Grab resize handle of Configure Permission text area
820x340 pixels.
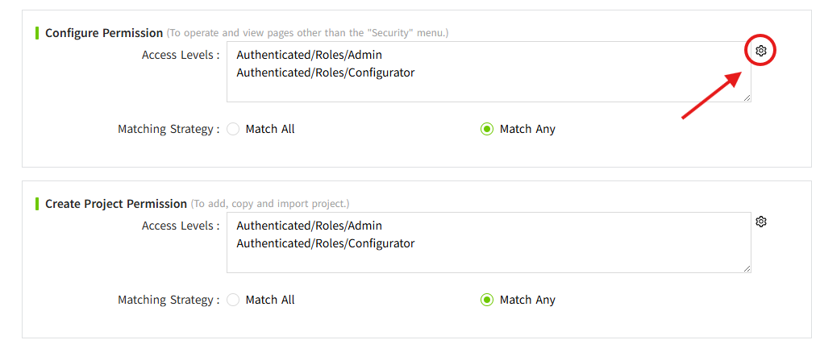coord(747,97)
